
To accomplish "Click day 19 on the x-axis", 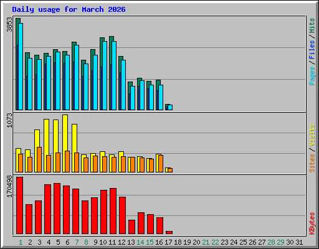I will pyautogui.click(x=187, y=242).
